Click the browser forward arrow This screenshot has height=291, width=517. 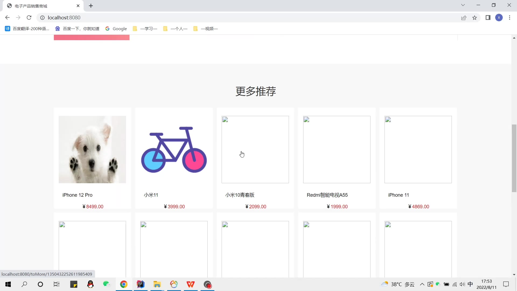point(18,18)
